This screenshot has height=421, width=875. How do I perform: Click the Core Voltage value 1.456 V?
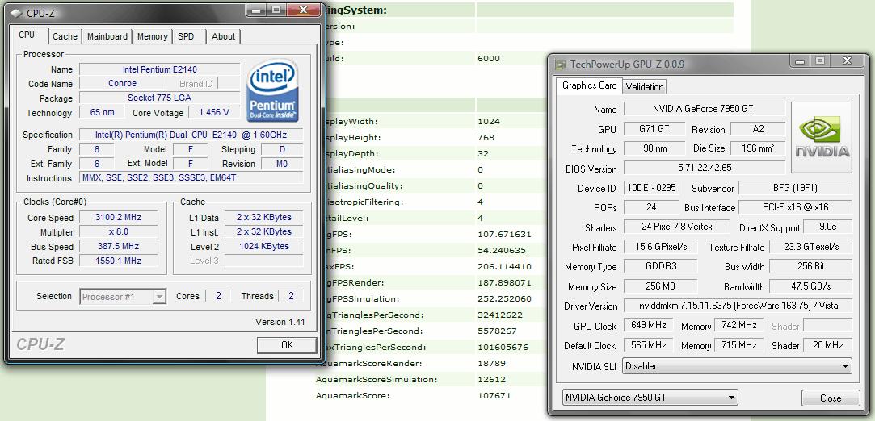(x=214, y=112)
